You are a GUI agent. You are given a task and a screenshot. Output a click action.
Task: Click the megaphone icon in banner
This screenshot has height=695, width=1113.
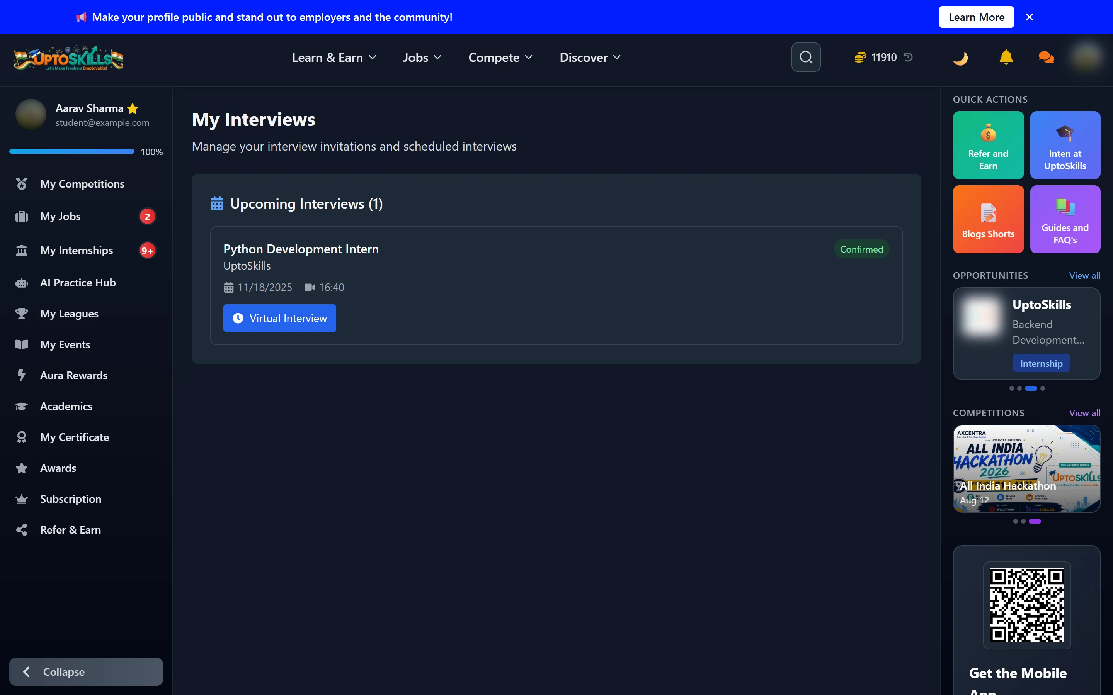pos(82,17)
